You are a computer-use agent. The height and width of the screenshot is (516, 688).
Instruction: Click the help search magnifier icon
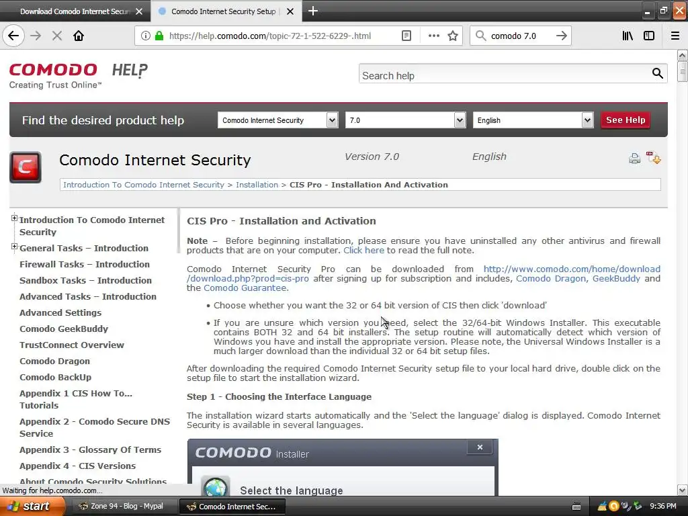tap(657, 73)
